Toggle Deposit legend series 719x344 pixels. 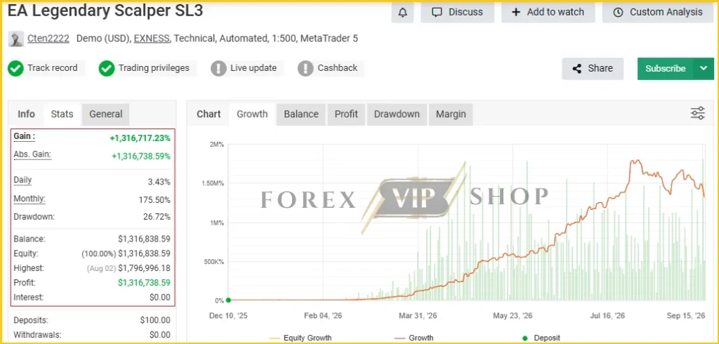(541, 338)
